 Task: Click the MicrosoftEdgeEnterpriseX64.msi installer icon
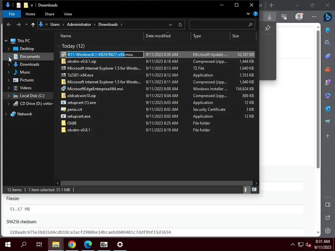(x=63, y=89)
